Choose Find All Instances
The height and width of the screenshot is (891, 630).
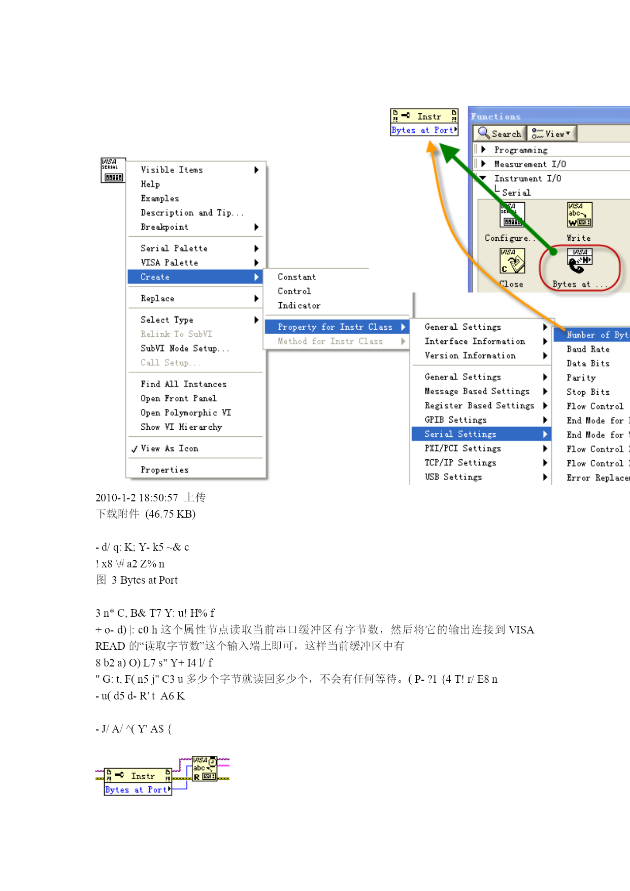195,384
